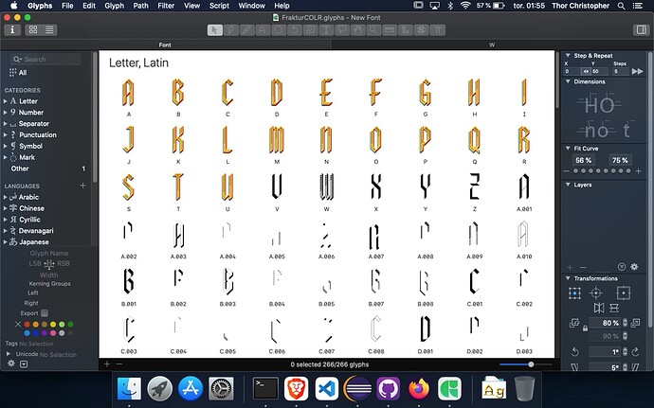Toggle the scale proportion lock
The image size is (654, 408).
point(585,328)
